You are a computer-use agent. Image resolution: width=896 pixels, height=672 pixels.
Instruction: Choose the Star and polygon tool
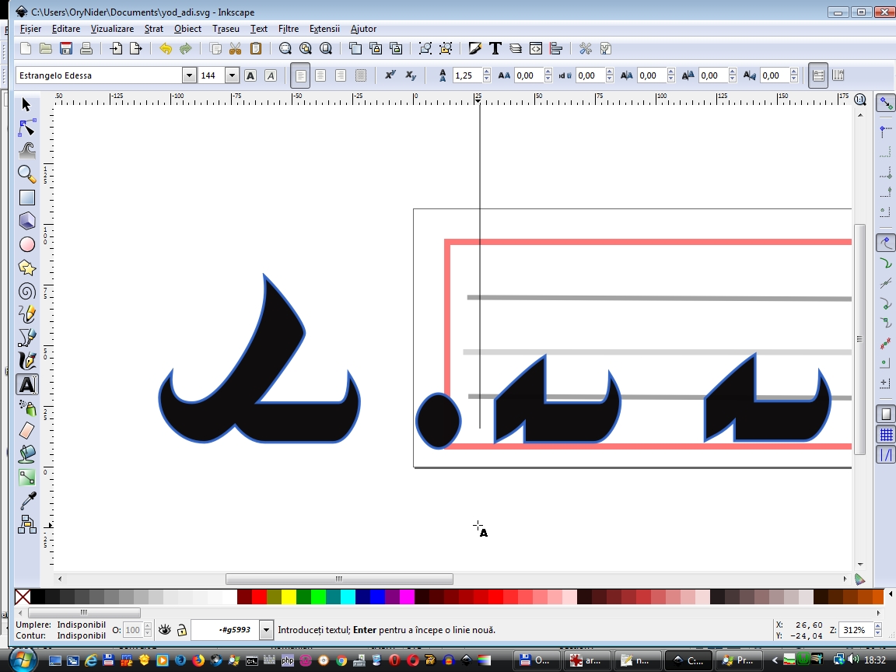(x=27, y=268)
